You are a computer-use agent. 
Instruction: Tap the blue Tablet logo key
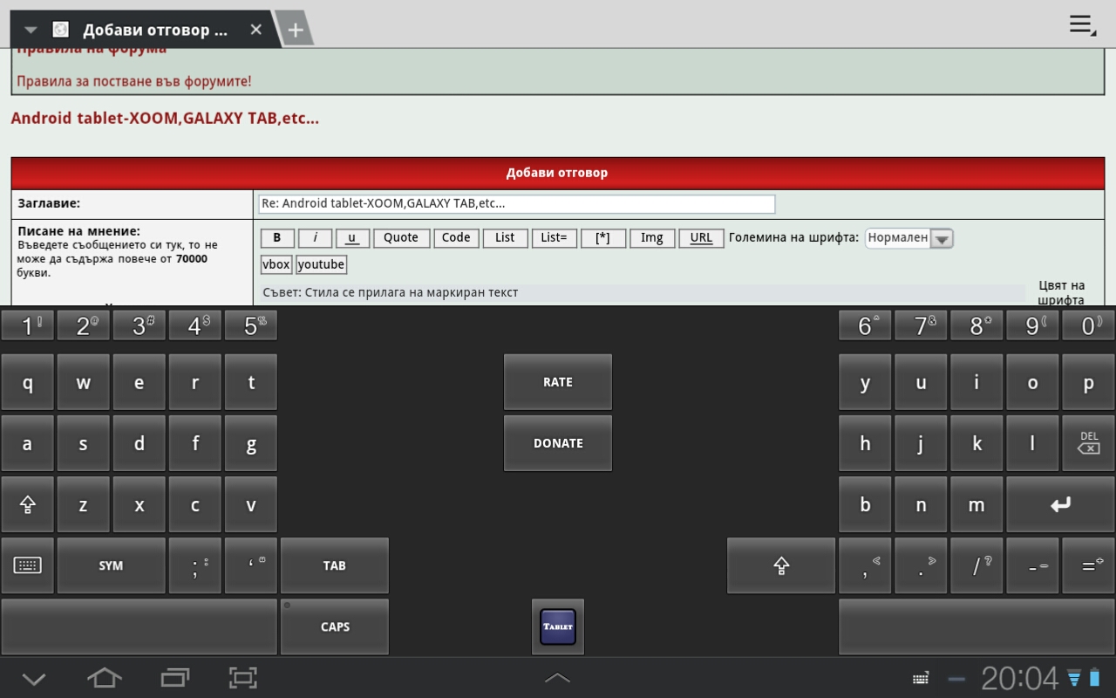[557, 626]
